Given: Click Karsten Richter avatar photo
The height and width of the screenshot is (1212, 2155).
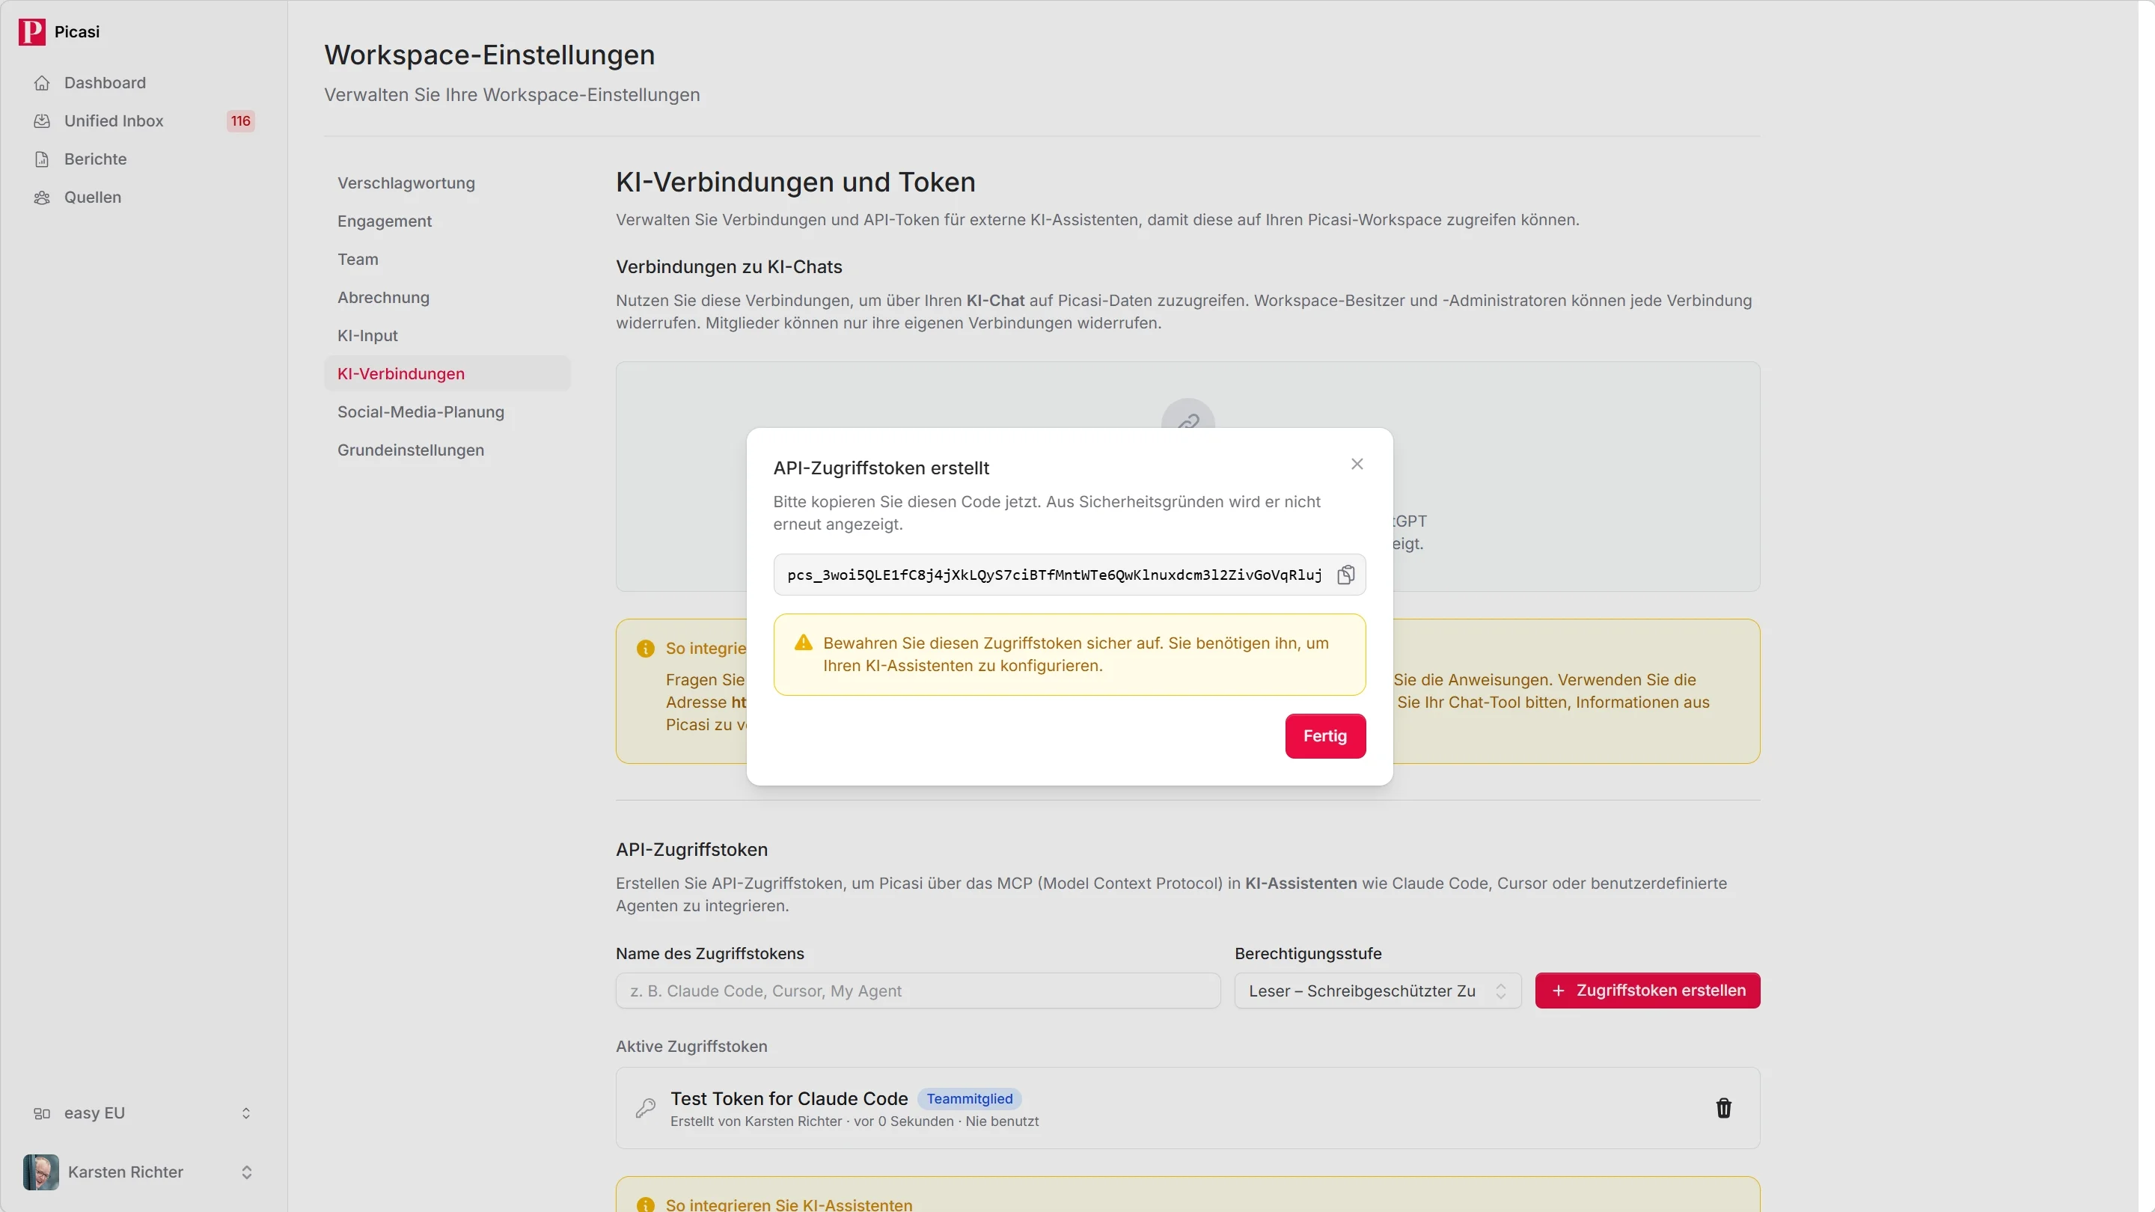Looking at the screenshot, I should point(41,1172).
